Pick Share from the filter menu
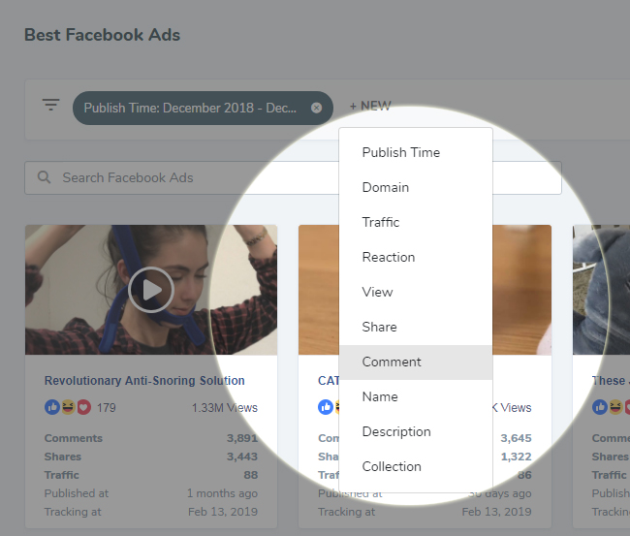Screen dimensions: 630x536 click(x=416, y=327)
